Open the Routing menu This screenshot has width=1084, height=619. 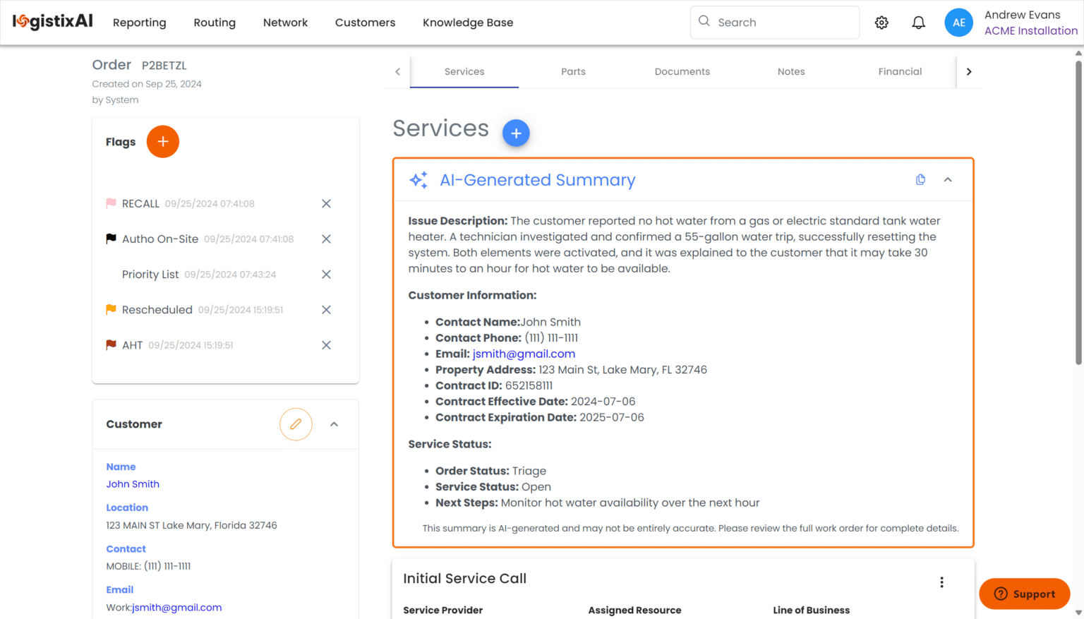click(x=215, y=23)
